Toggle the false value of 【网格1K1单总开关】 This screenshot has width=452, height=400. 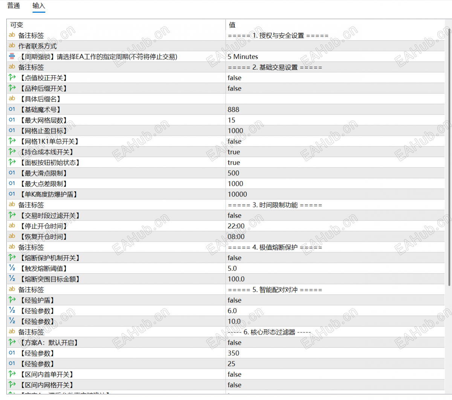click(x=234, y=141)
